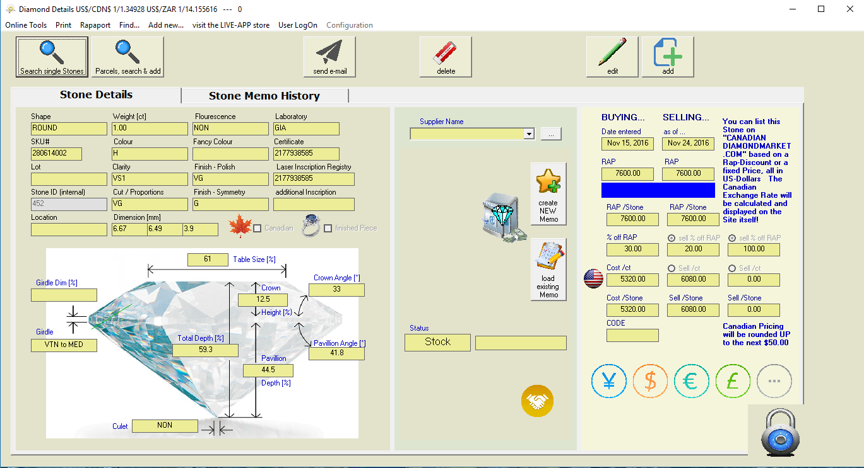The width and height of the screenshot is (864, 468).
Task: Select second Sell /ct radio button
Action: tap(732, 268)
